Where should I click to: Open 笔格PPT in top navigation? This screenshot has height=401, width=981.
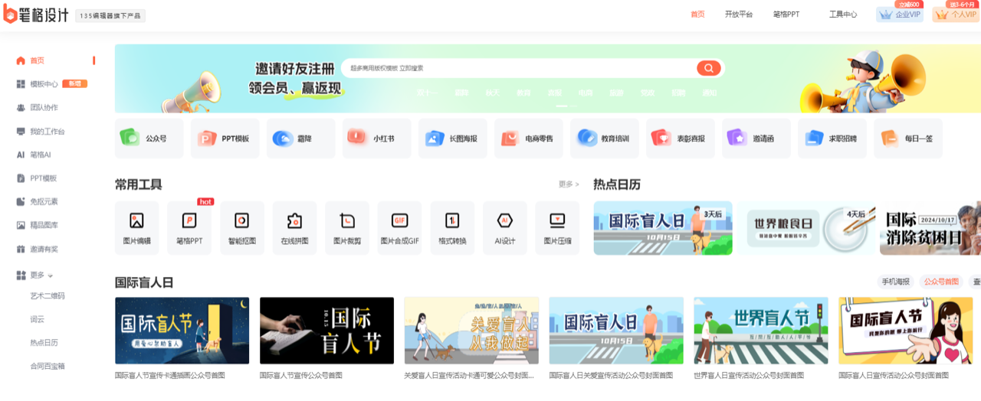point(786,15)
